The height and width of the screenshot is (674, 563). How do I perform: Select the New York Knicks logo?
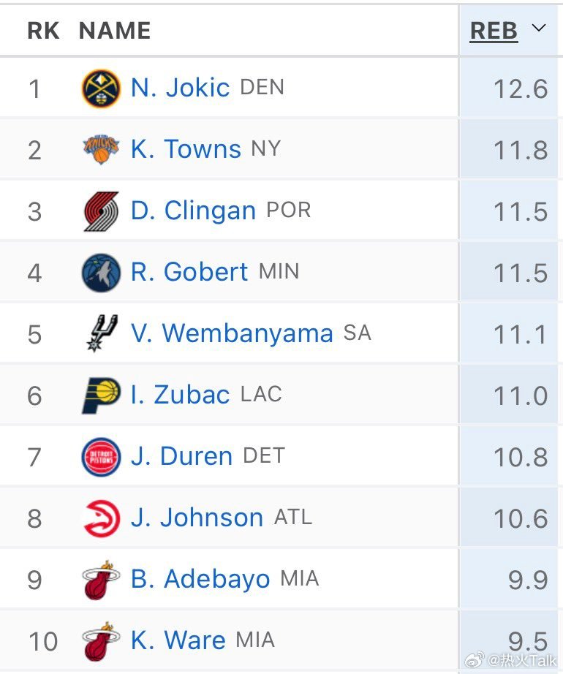[100, 148]
